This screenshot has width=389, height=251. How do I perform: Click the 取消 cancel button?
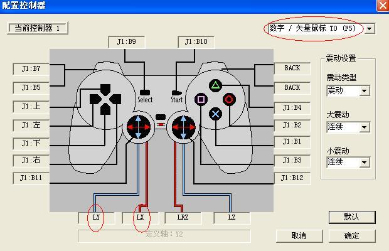[299, 236]
